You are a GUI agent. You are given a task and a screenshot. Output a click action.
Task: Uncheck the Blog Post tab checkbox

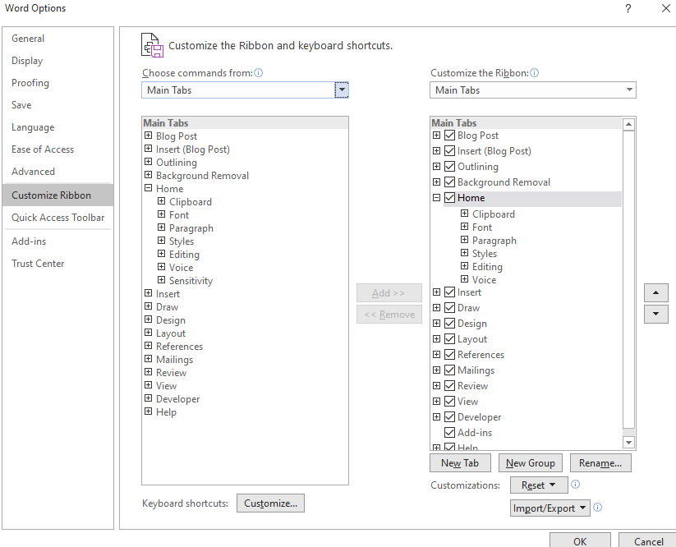pos(449,136)
